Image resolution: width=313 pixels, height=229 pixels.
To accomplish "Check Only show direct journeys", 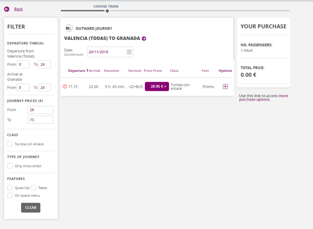I will [10, 166].
